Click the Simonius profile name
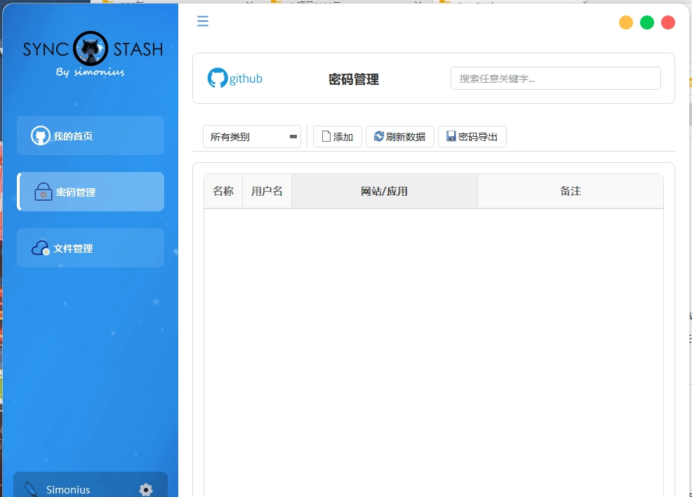Viewport: 692px width, 497px height. (x=67, y=489)
